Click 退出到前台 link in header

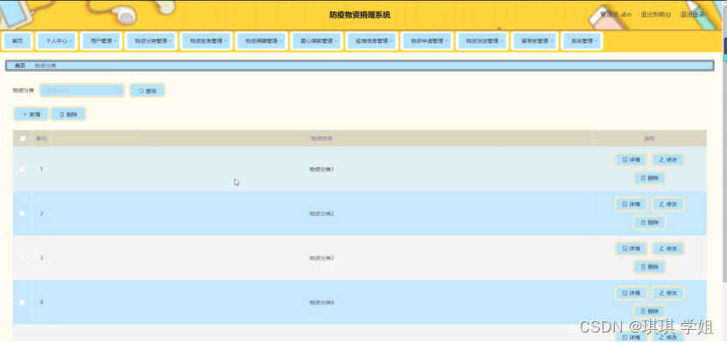coord(656,14)
